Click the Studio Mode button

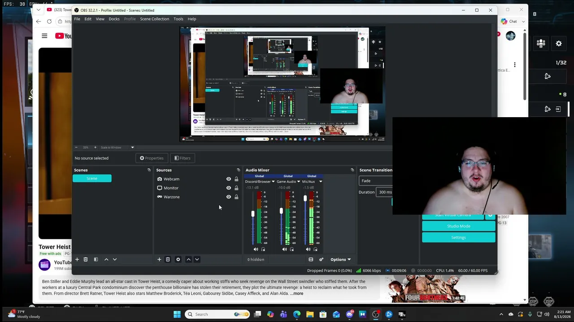pos(458,226)
